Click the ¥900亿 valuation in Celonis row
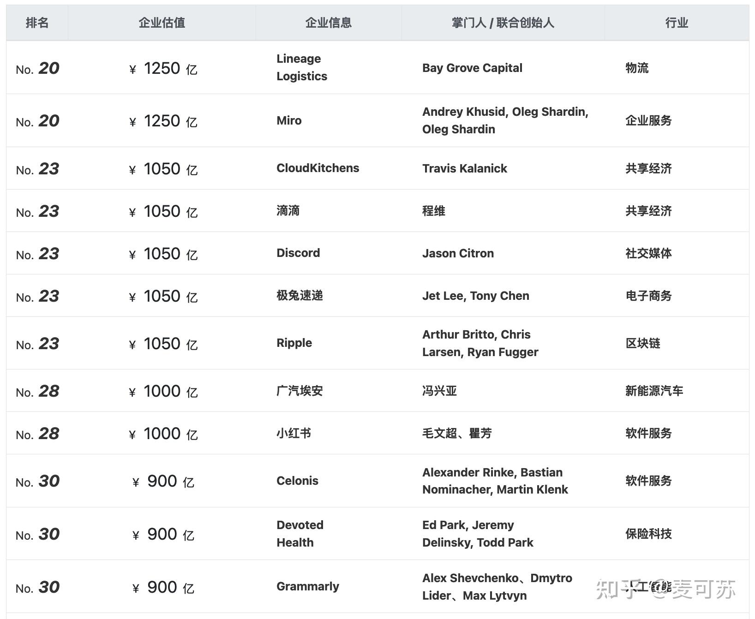The width and height of the screenshot is (755, 619). pos(163,481)
